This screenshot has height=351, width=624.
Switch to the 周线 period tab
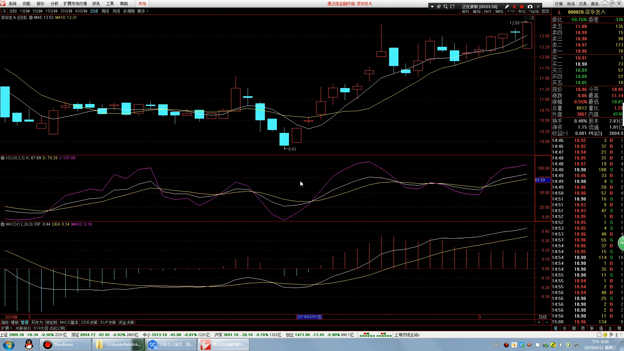pos(105,11)
